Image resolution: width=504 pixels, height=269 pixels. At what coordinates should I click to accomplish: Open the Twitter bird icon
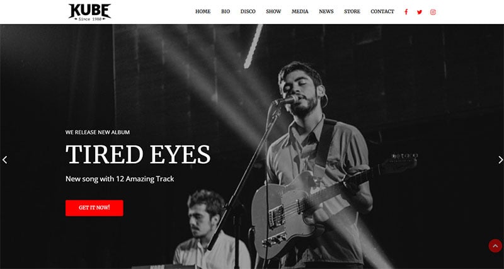[x=420, y=12]
